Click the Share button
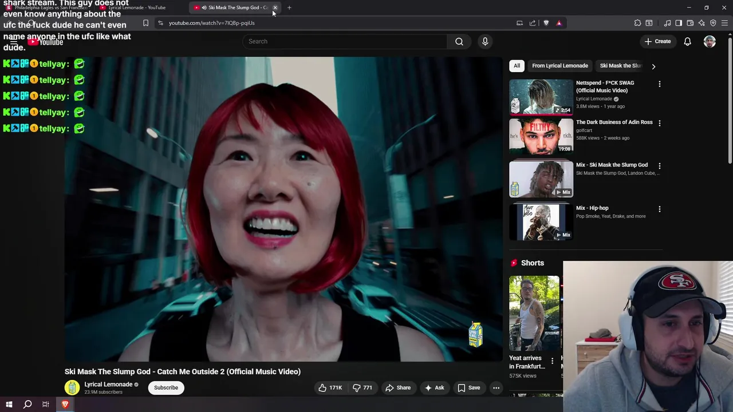The image size is (733, 412). (x=398, y=388)
